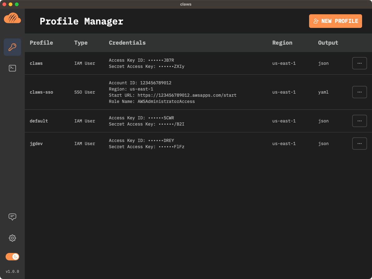Click the Profile column header
The height and width of the screenshot is (279, 372).
point(41,43)
